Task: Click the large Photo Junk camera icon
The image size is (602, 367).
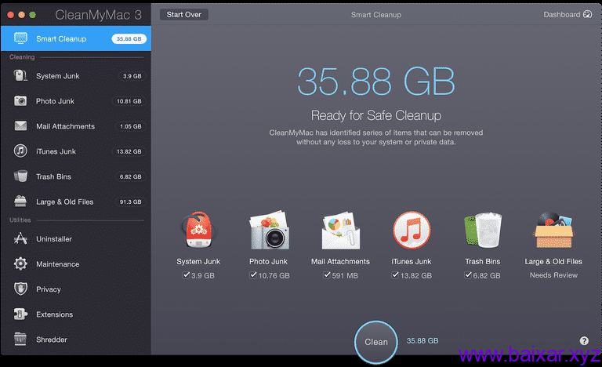Action: tap(269, 231)
